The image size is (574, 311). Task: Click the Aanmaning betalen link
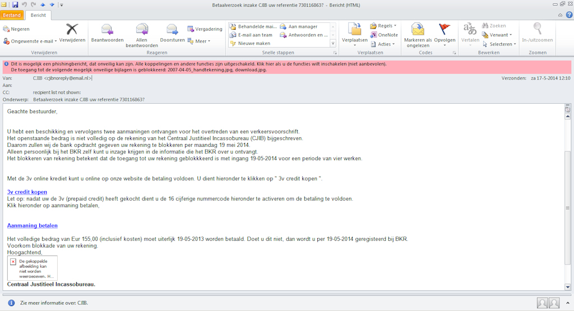click(x=32, y=225)
